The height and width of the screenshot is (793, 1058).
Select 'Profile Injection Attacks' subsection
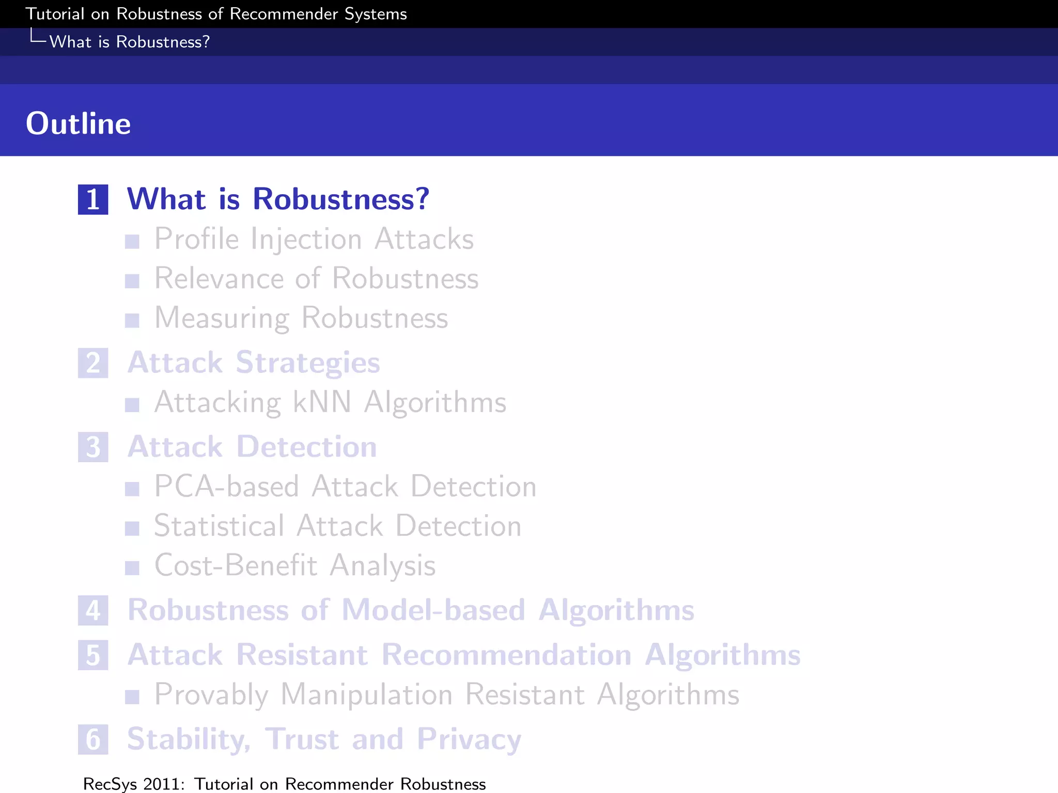314,240
